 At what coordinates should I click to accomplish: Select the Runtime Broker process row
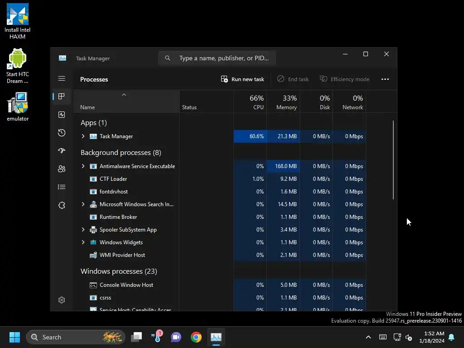click(220, 217)
